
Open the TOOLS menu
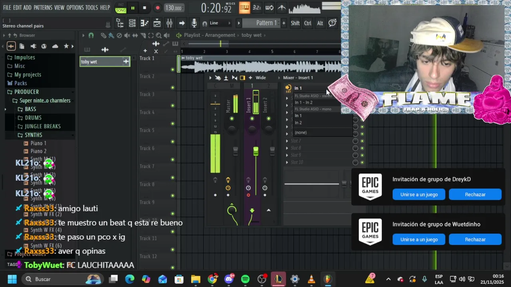[91, 8]
